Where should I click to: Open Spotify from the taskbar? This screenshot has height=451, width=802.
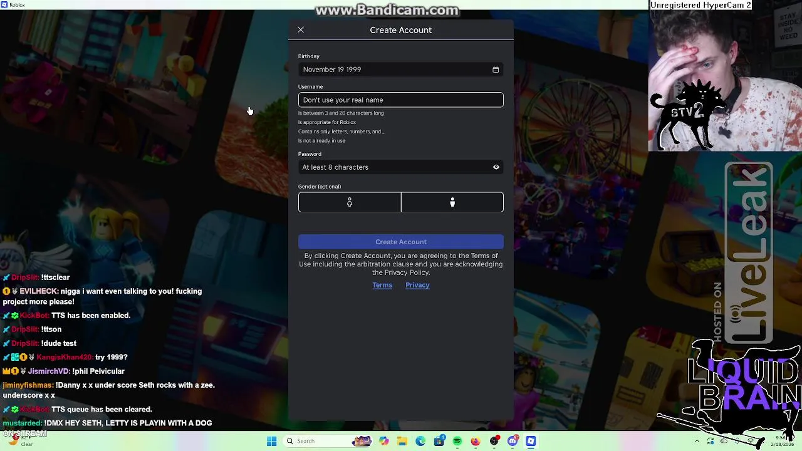pos(457,441)
